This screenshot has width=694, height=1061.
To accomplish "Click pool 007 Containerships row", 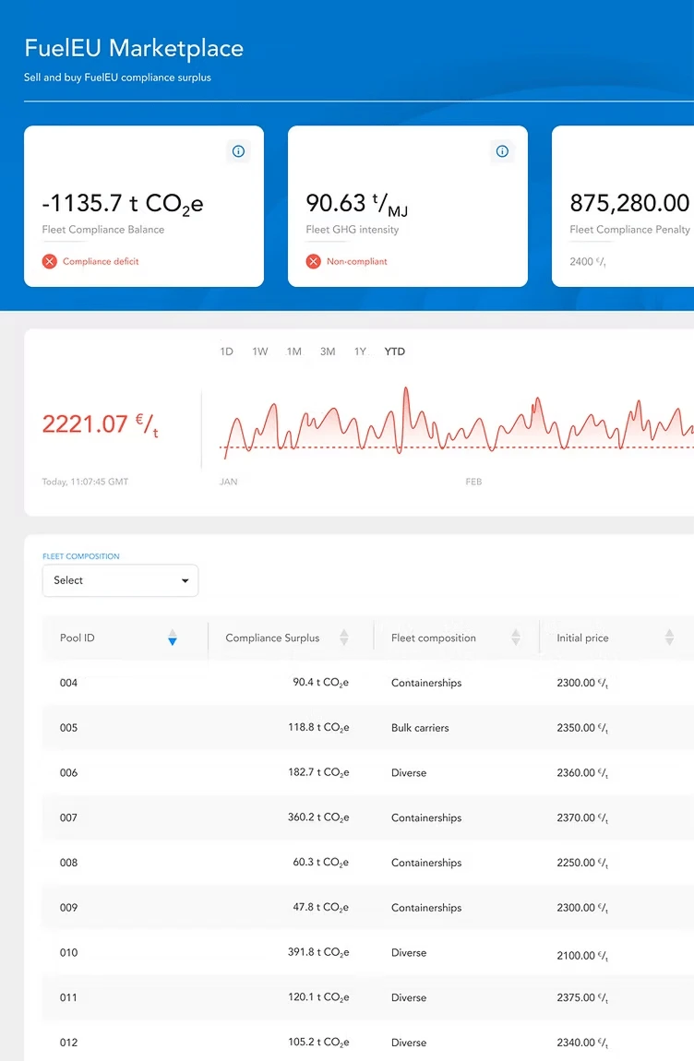I will [x=369, y=817].
